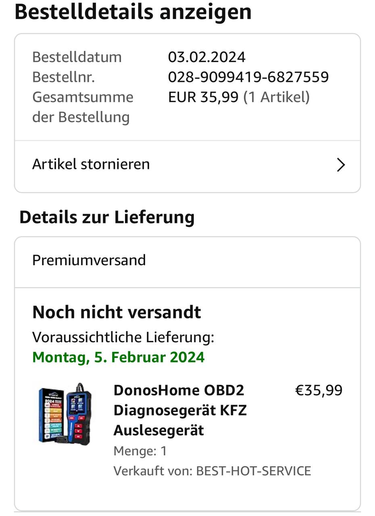Open the Artikel stornieren option
375x516 pixels.
pos(91,164)
